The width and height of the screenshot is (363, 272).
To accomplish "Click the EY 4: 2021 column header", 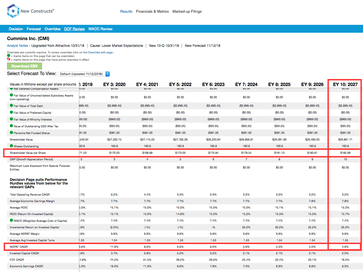I will [x=147, y=84].
